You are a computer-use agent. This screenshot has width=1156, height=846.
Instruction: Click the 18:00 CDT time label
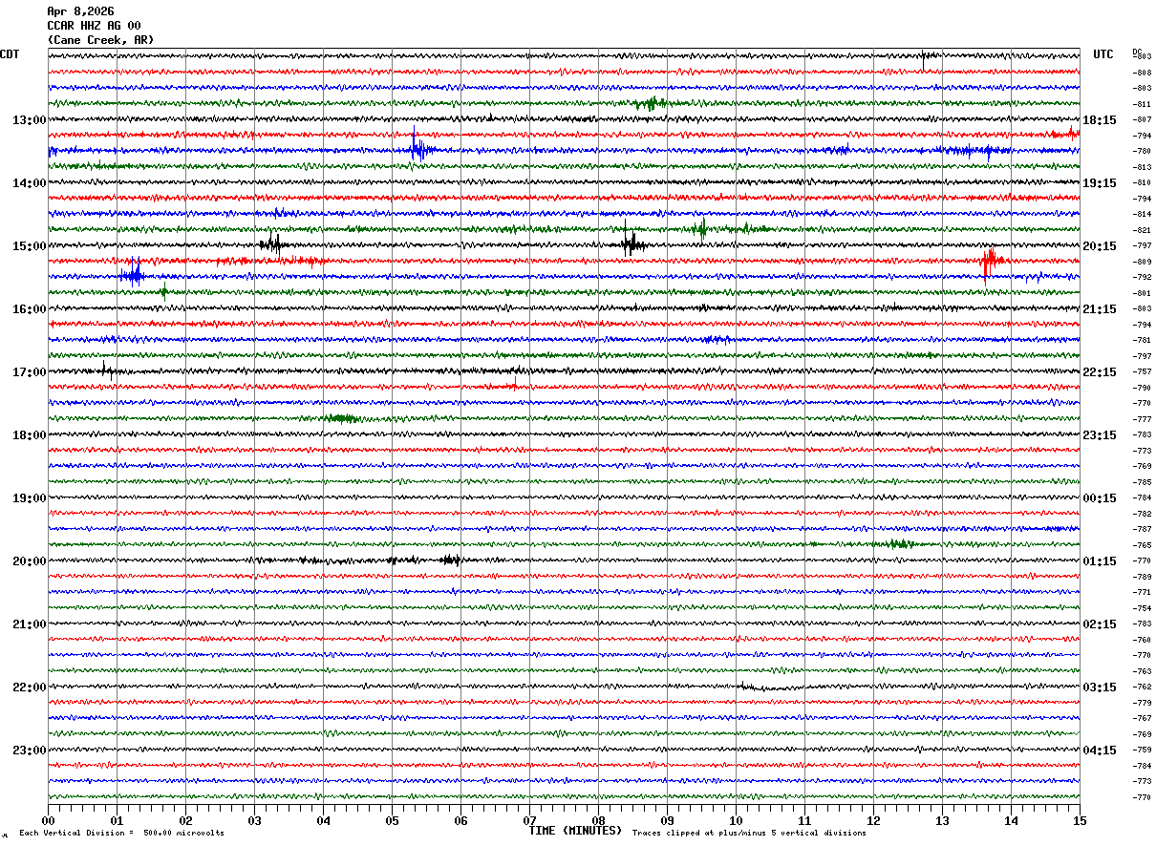point(29,435)
